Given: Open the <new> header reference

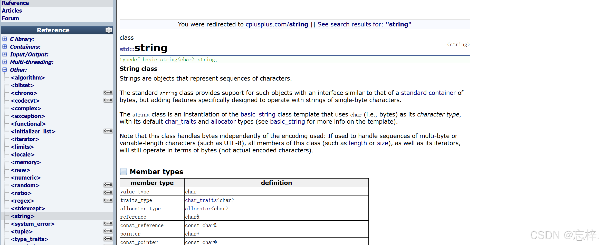Looking at the screenshot, I should 21,170.
